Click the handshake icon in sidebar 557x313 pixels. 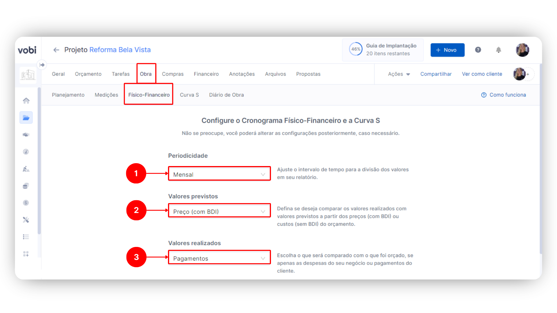point(26,135)
